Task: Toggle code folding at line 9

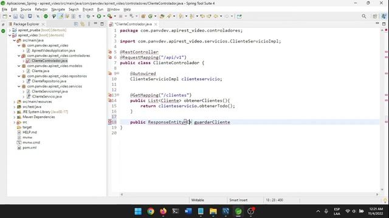Action: (119, 73)
